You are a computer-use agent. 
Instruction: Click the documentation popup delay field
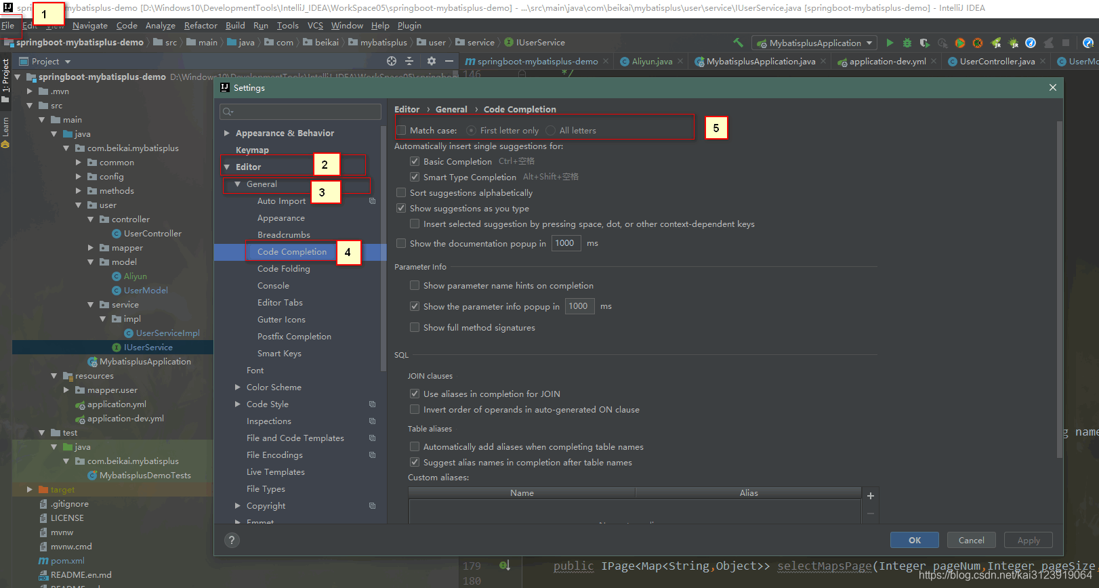[566, 243]
